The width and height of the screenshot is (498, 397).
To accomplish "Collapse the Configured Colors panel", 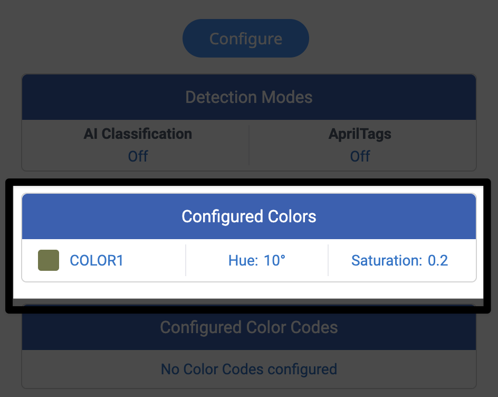I will 248,216.
